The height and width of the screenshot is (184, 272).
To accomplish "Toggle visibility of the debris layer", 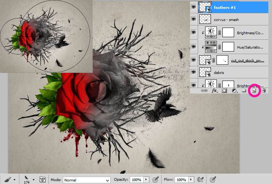I will click(x=194, y=72).
